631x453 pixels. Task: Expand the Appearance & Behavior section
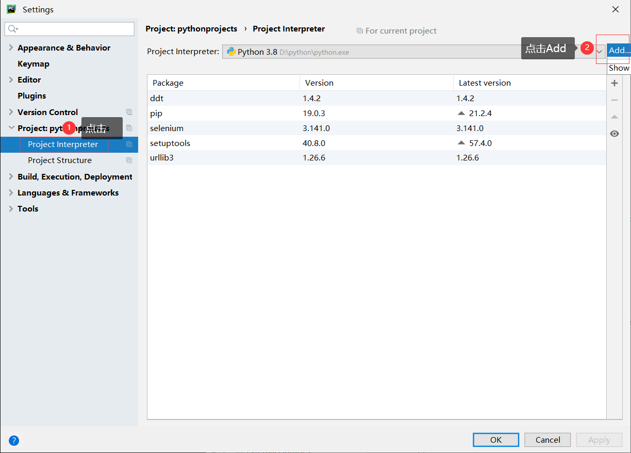click(x=11, y=47)
